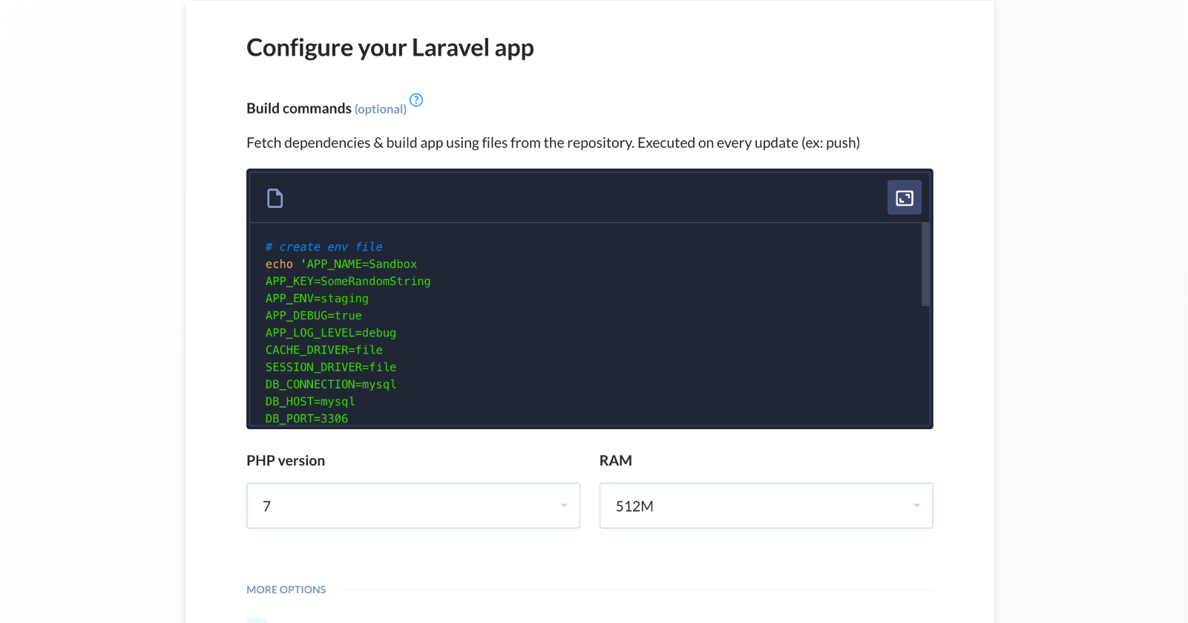
Task: Click the APP_ENV=staging line
Action: click(x=317, y=299)
